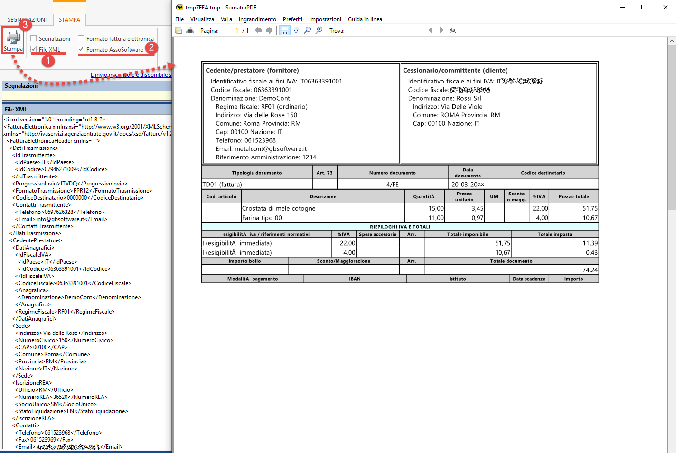676x453 pixels.
Task: Click XML line 'CodiceDestinatario 0000000'
Action: (78, 198)
